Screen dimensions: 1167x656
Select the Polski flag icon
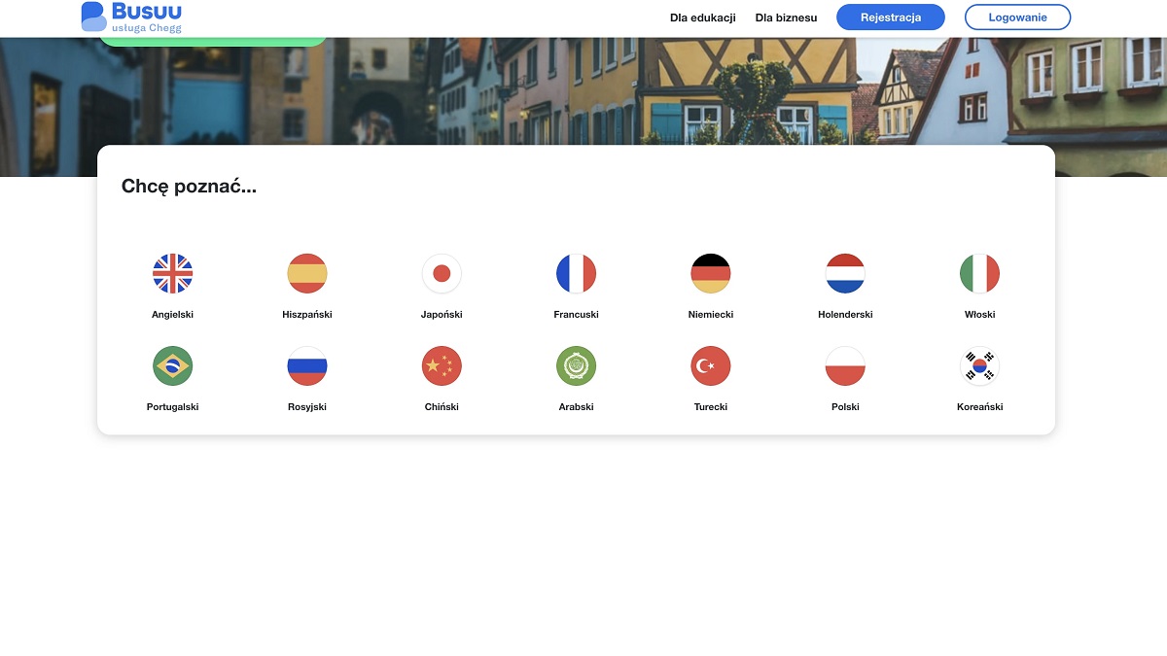coord(845,366)
